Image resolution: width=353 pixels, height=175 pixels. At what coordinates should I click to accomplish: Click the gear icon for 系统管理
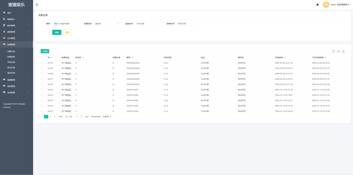click(x=4, y=92)
